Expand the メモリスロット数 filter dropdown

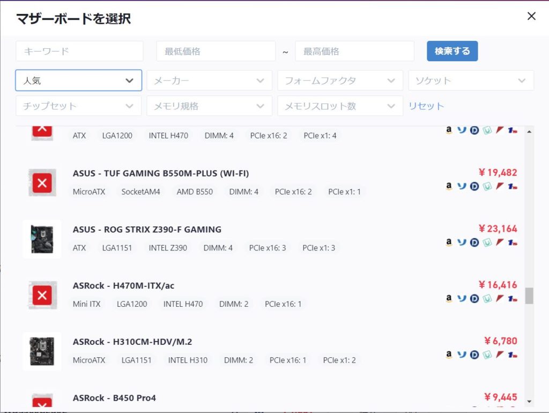340,106
